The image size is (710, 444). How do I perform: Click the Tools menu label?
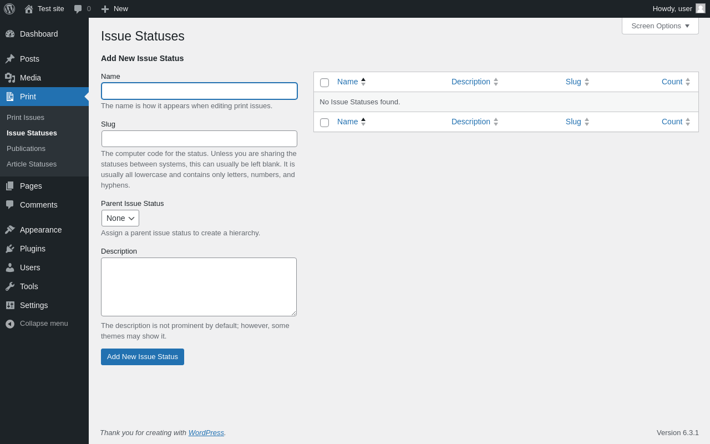pos(29,286)
